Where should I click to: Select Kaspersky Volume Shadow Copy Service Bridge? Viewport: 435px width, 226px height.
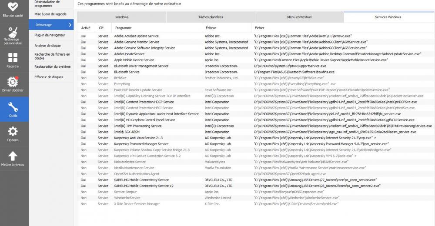point(256,150)
